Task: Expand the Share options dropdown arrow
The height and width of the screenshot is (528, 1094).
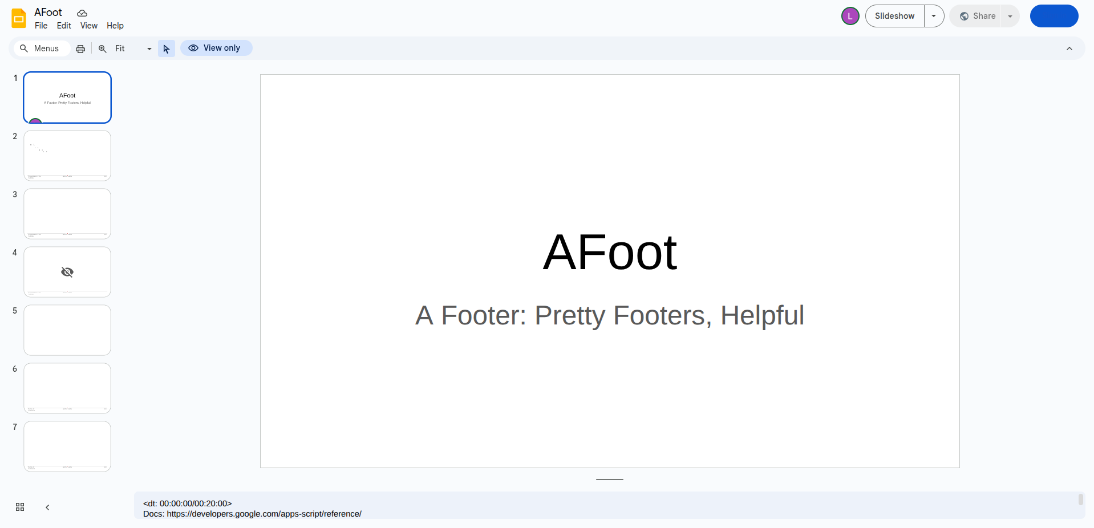Action: [x=1010, y=16]
